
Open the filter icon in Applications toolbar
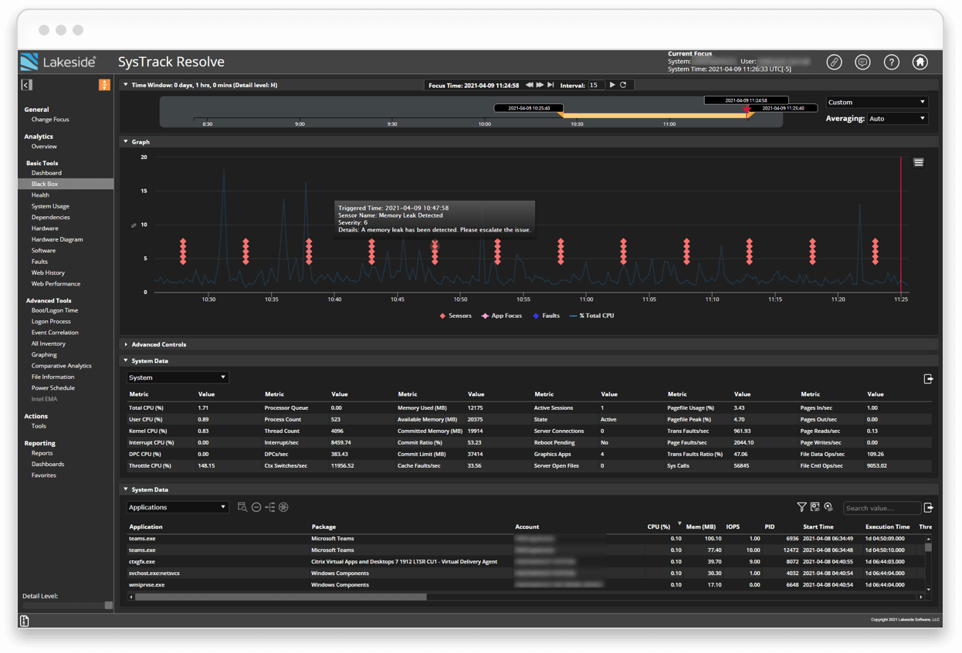tap(801, 507)
